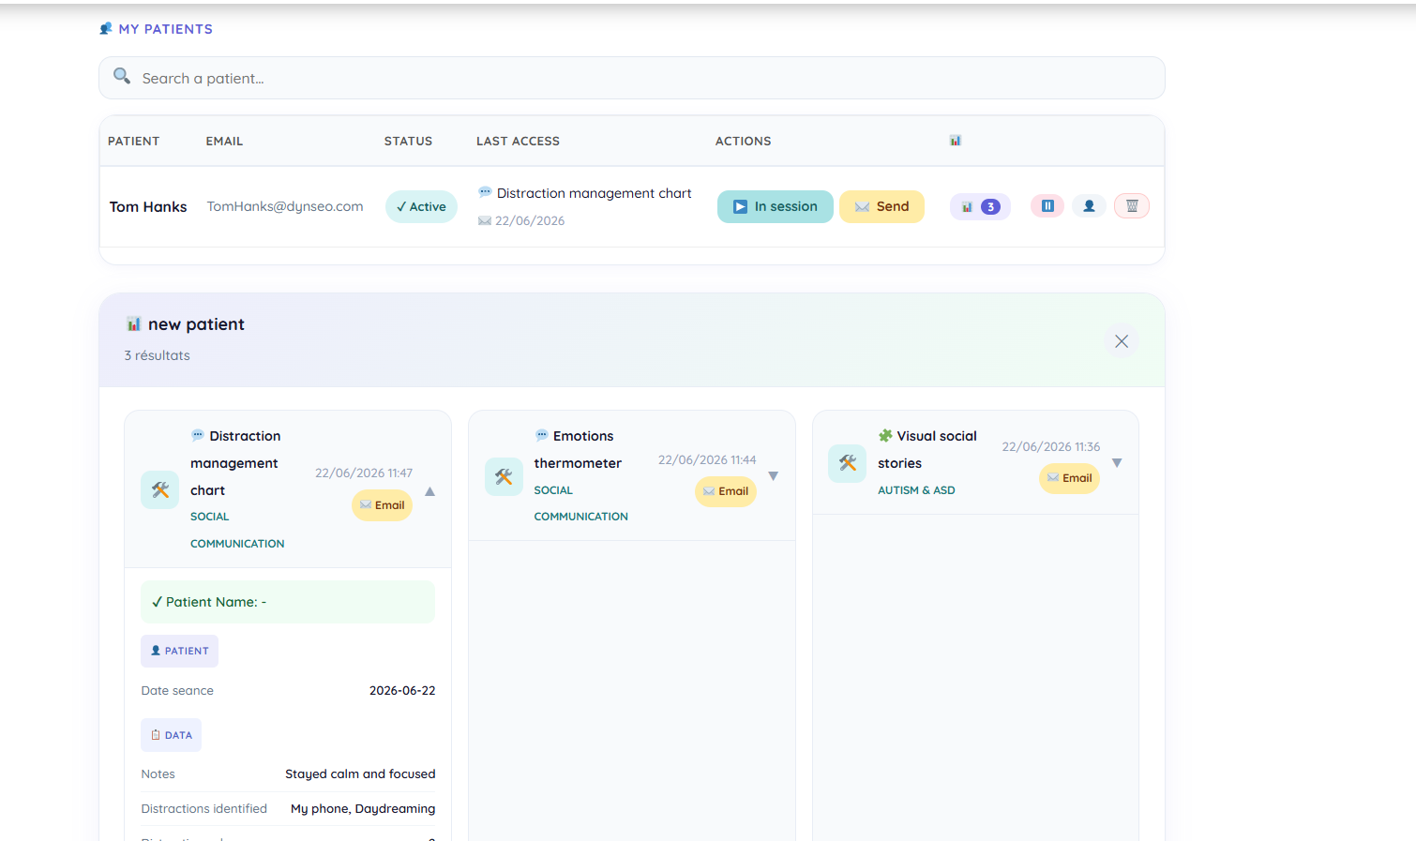The width and height of the screenshot is (1416, 841).
Task: Open Tom Hanks profile person icon
Action: pyautogui.click(x=1089, y=206)
